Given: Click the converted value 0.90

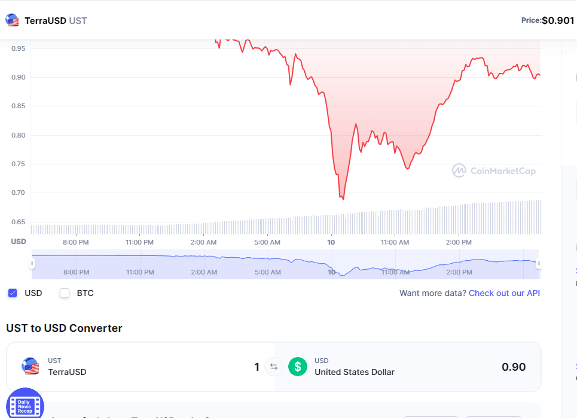Looking at the screenshot, I should 514,367.
